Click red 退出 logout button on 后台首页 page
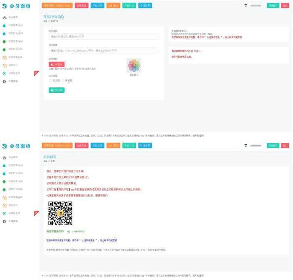 pos(285,145)
